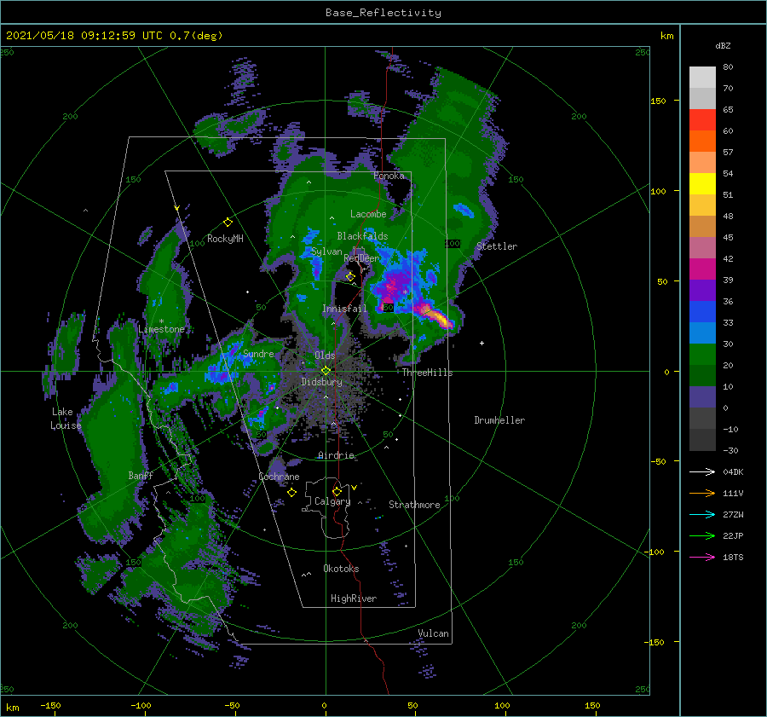
Task: Click the Okotoks city label
Action: pos(341,569)
